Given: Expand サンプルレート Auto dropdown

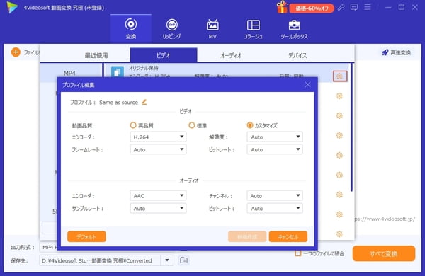Looking at the screenshot, I should pyautogui.click(x=158, y=208).
